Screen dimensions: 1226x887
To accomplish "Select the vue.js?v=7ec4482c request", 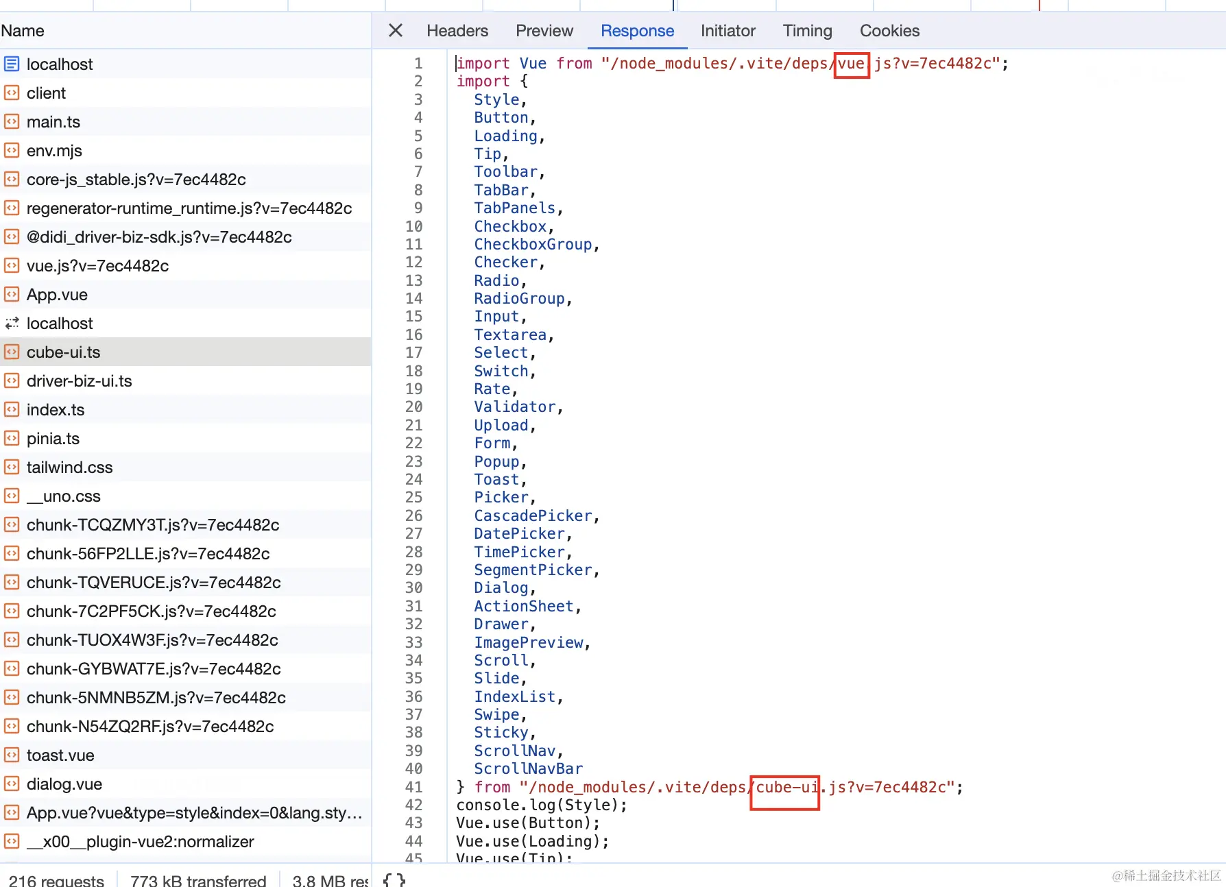I will [186, 266].
